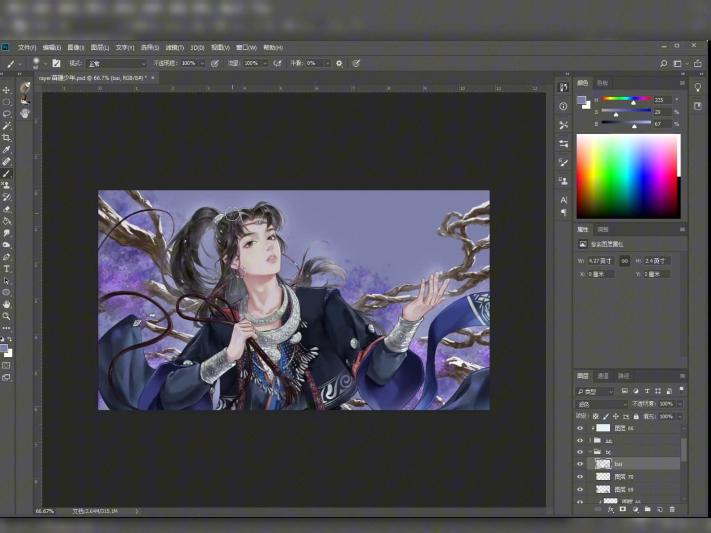711x533 pixels.
Task: Switch to the 通道 tab
Action: pyautogui.click(x=603, y=376)
